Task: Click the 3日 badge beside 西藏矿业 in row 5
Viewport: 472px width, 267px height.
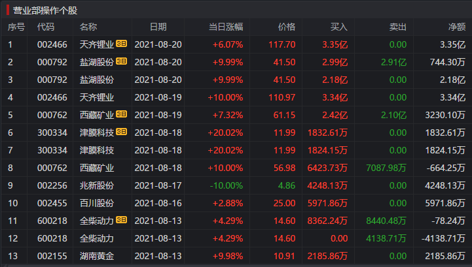Action: [122, 115]
